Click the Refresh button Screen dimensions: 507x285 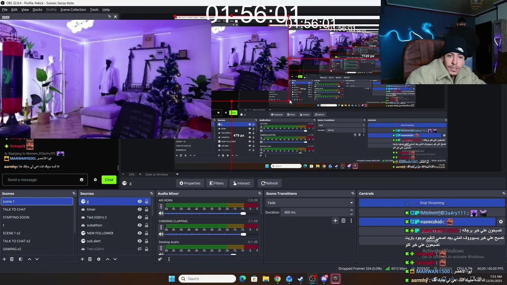(269, 183)
